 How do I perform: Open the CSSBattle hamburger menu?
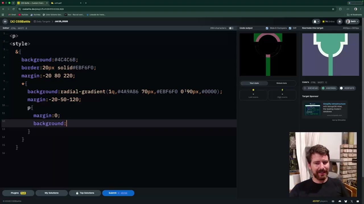click(x=5, y=22)
